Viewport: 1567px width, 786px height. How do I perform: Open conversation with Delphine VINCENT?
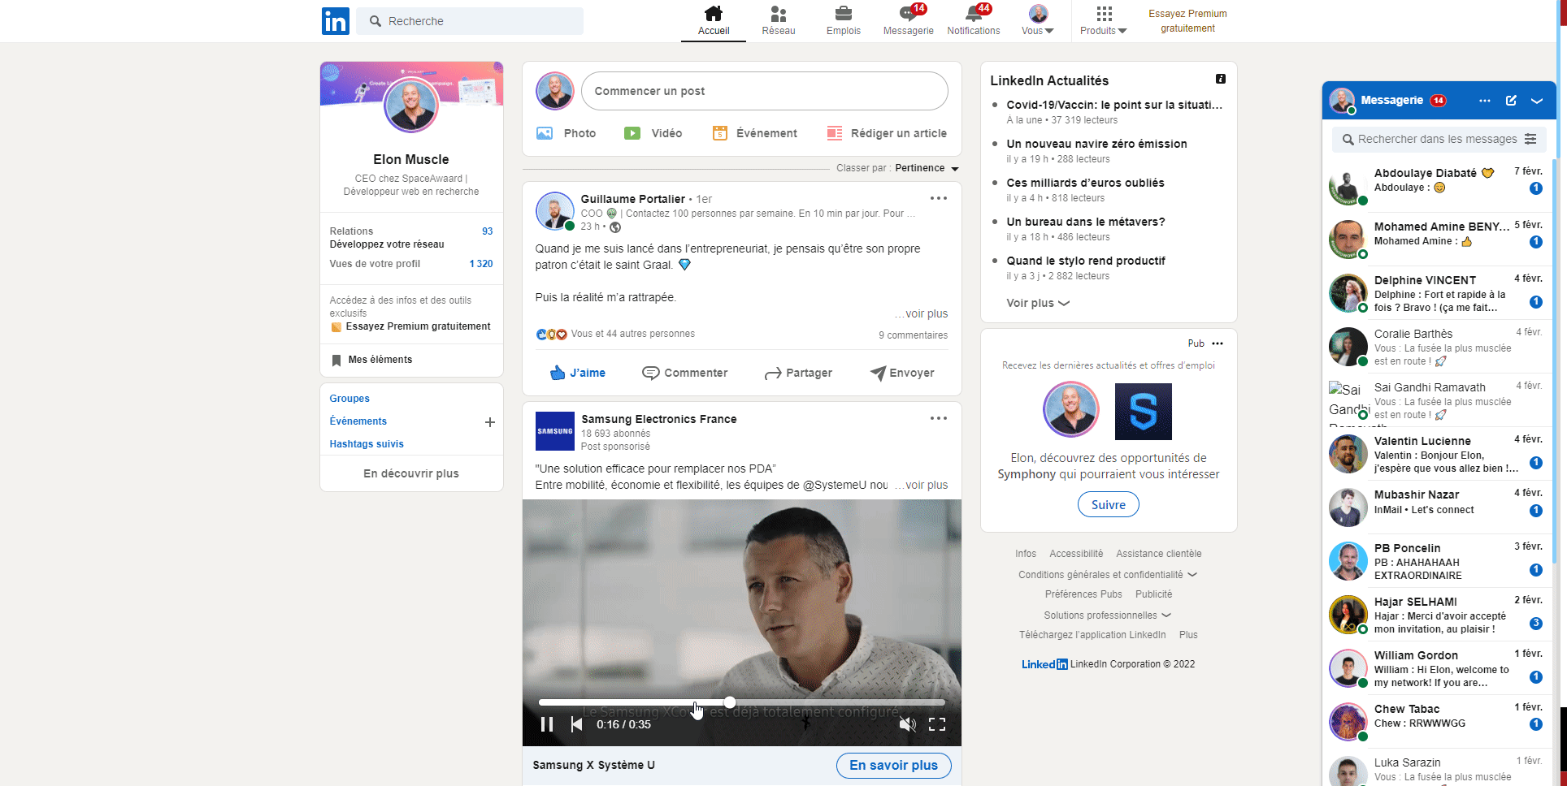(1437, 292)
